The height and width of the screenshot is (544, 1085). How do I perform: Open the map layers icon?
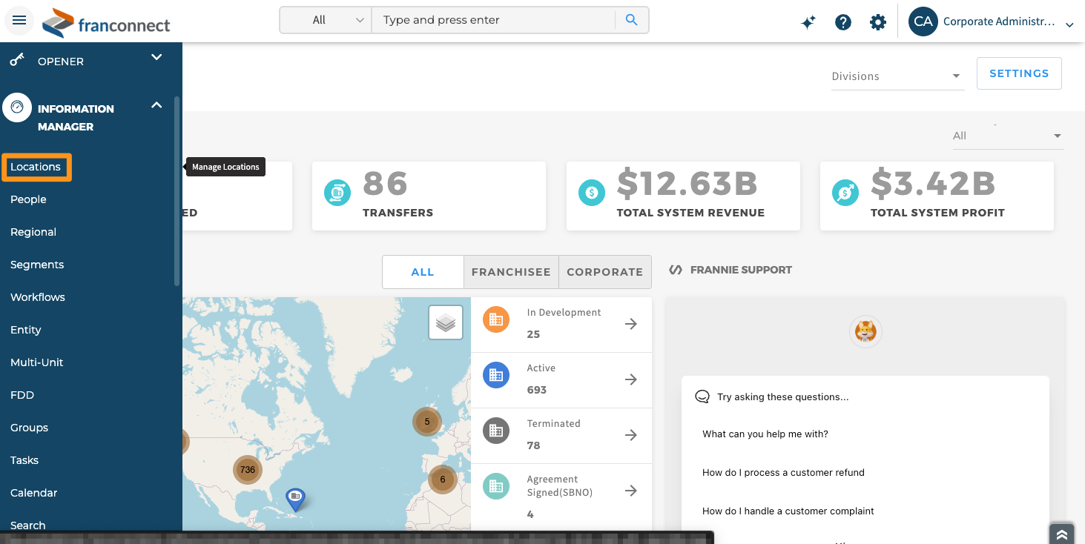coord(446,322)
